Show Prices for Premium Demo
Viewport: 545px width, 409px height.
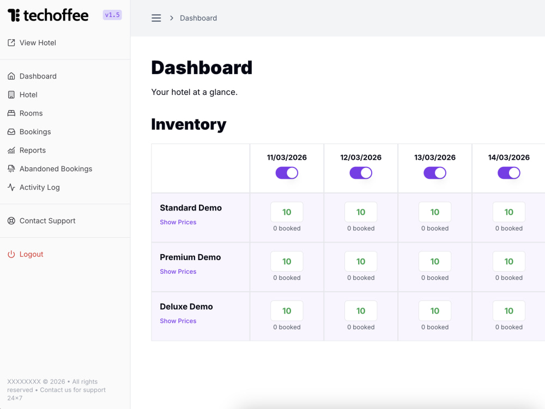[x=178, y=271]
